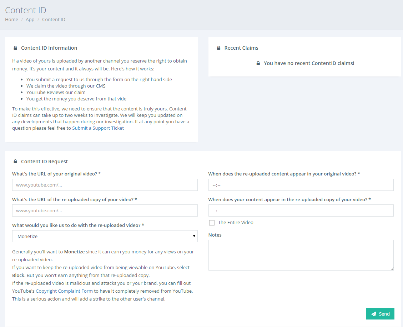Click 'What would you like us to do' label

[x=78, y=226]
